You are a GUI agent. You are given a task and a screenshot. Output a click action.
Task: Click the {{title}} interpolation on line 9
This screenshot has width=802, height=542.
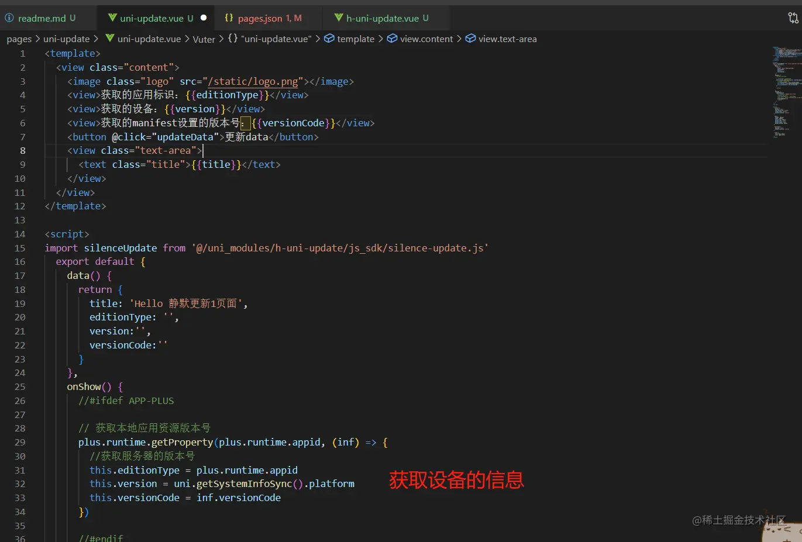click(216, 164)
